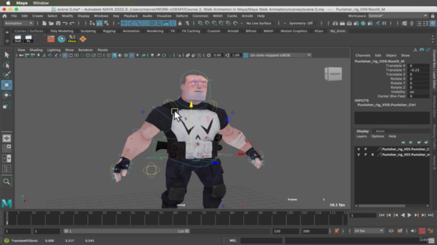This screenshot has height=245, width=437.
Task: Click the teal circle shelf icon
Action: (61, 39)
